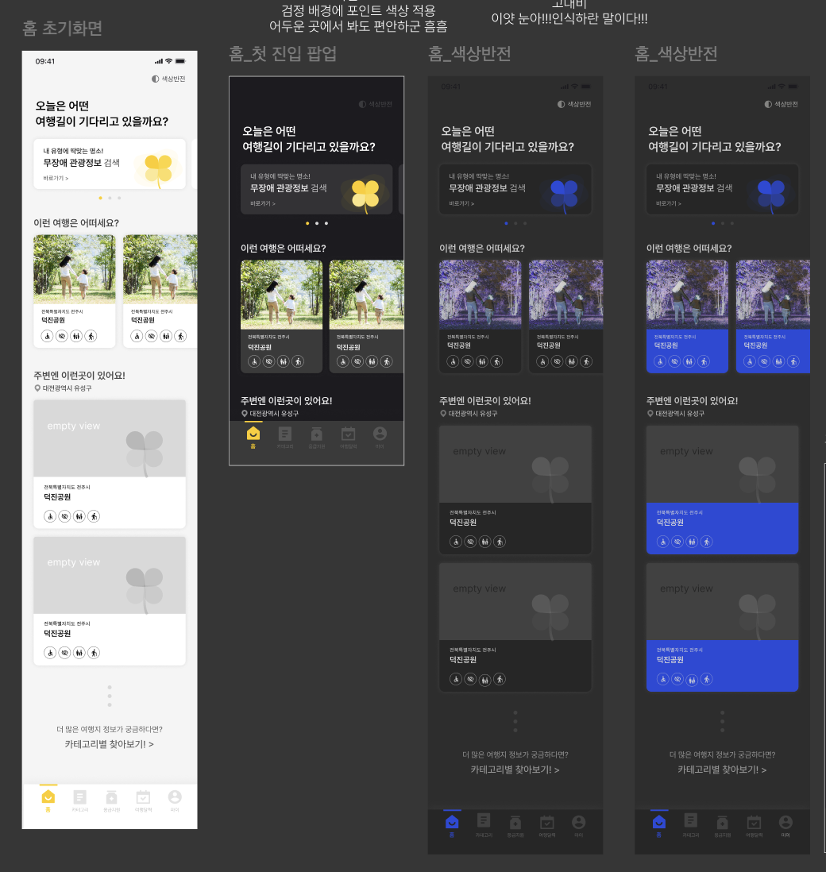Open first 덕진공원 photo thumbnail in popup frame
Image resolution: width=826 pixels, height=872 pixels.
[281, 295]
